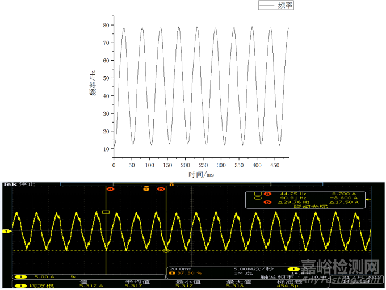
Task: Click the 平均值 column header in measurements
Action: 136,281
